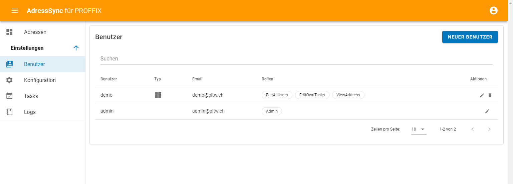Delete the demo user with trash icon

(x=490, y=95)
